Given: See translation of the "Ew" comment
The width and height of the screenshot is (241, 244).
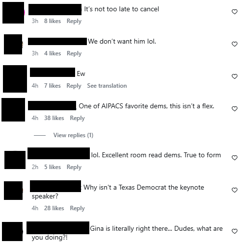Looking at the screenshot, I should pyautogui.click(x=107, y=86).
